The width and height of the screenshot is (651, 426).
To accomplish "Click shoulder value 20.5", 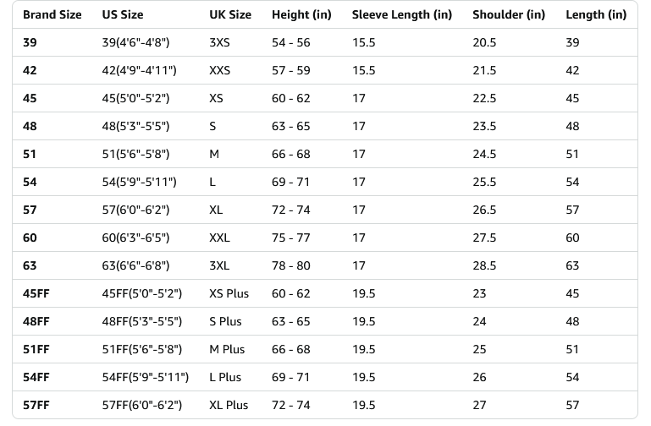I will (x=484, y=43).
